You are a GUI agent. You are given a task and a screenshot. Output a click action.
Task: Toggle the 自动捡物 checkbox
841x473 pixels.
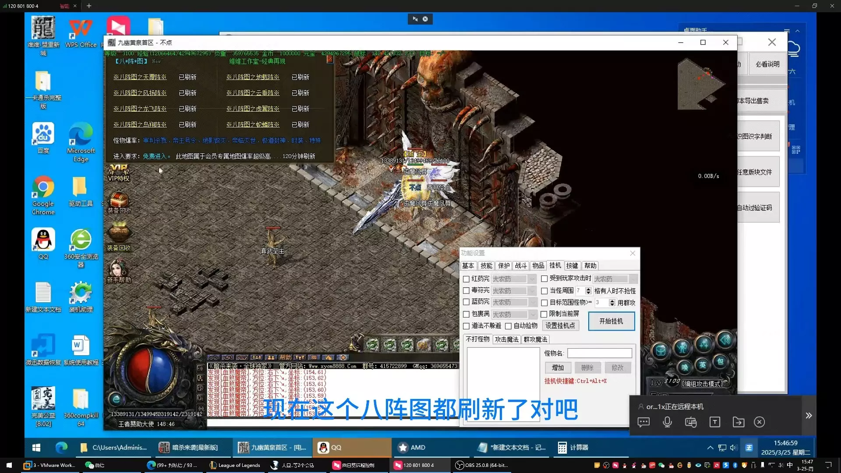click(x=508, y=326)
